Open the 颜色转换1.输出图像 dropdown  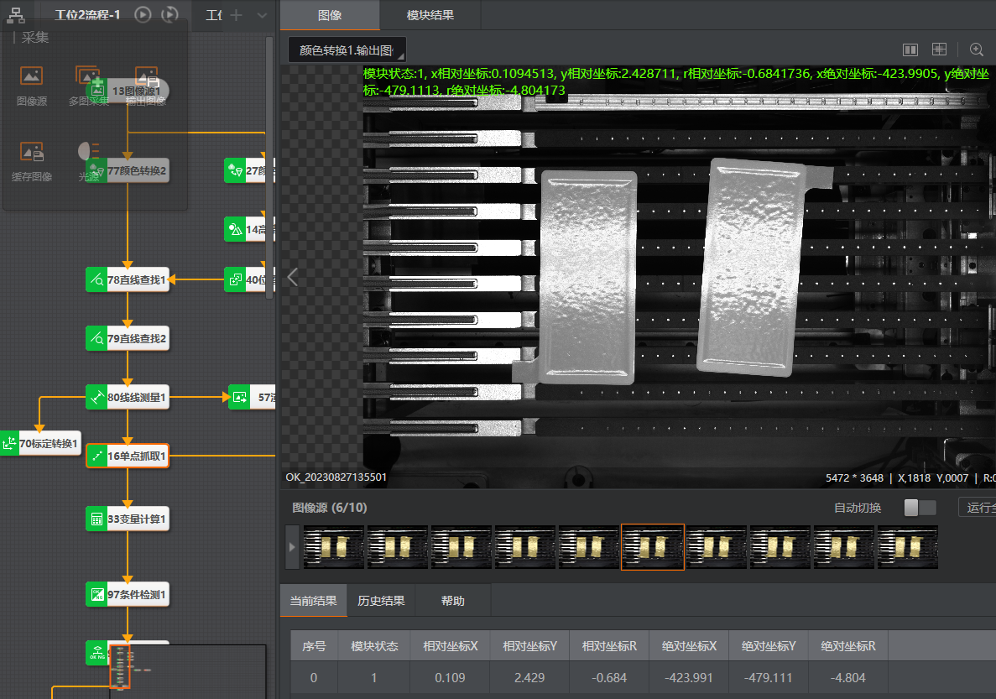coord(347,50)
